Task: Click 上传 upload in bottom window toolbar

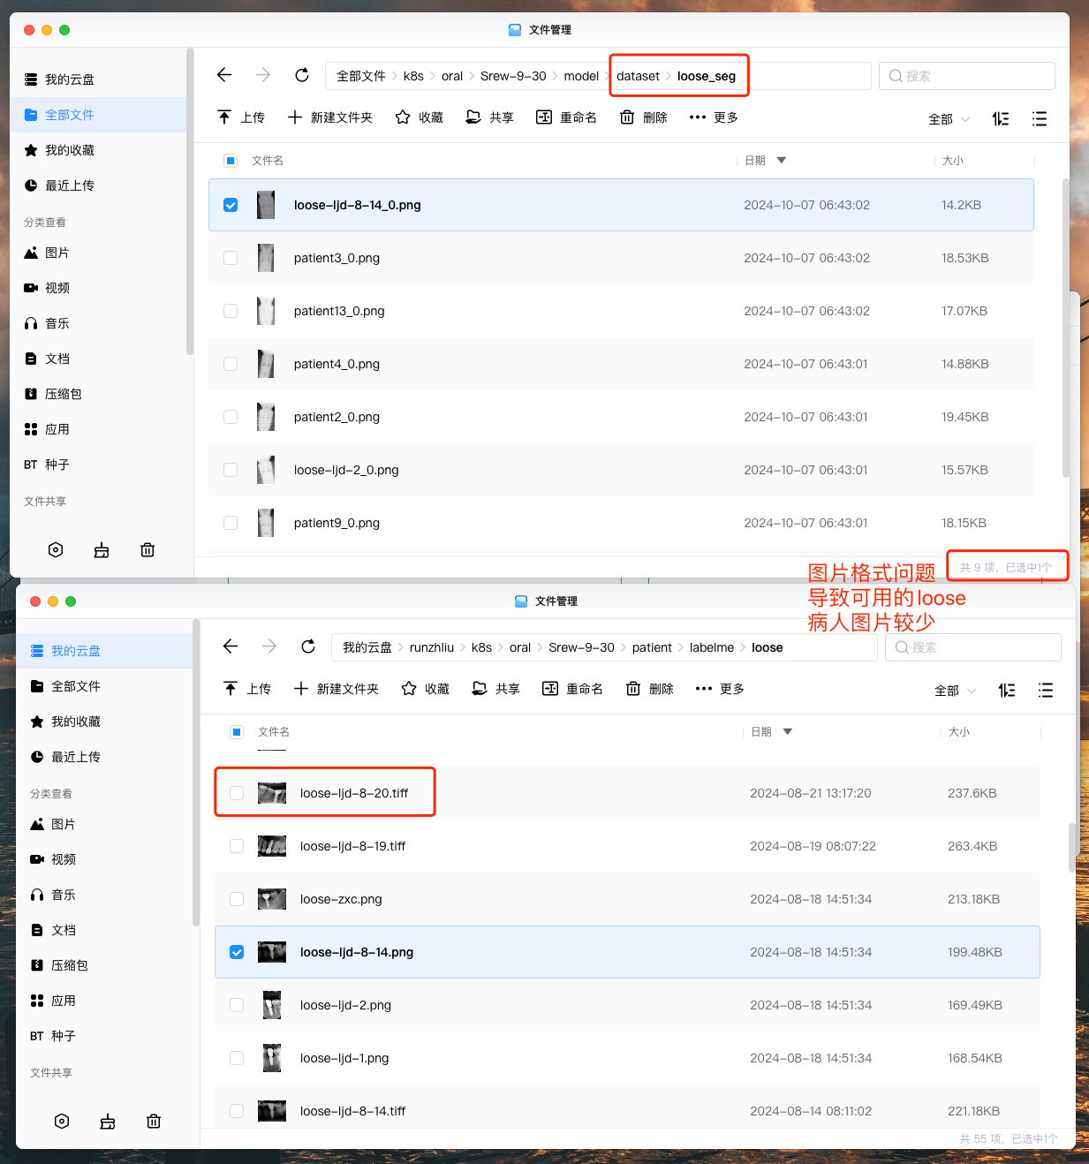Action: click(x=247, y=689)
